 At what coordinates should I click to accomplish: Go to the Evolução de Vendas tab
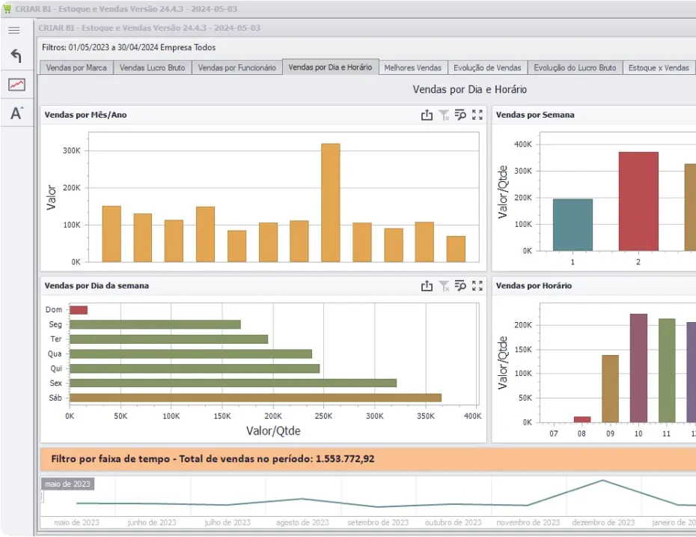[x=487, y=67]
